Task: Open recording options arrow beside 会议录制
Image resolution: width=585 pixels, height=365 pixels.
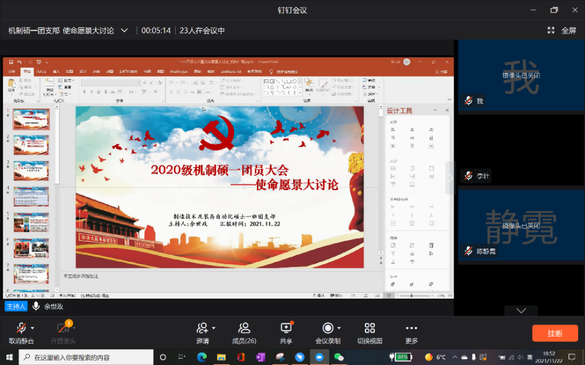Action: click(x=339, y=328)
